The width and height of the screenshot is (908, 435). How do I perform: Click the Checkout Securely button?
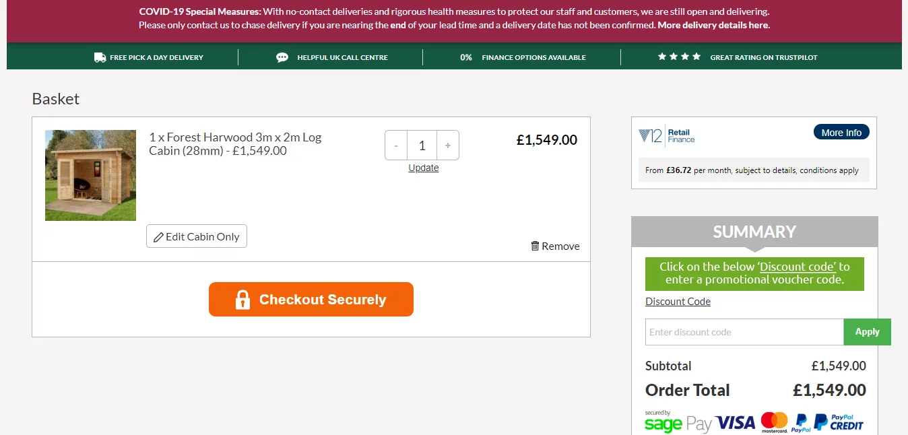tap(311, 299)
